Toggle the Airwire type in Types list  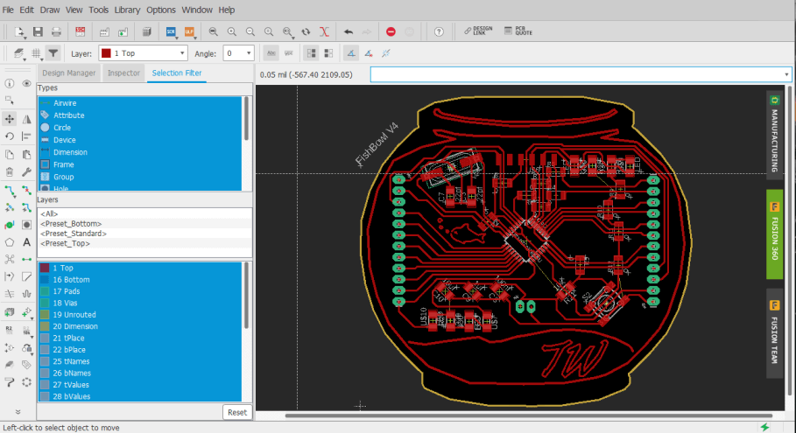pyautogui.click(x=65, y=103)
